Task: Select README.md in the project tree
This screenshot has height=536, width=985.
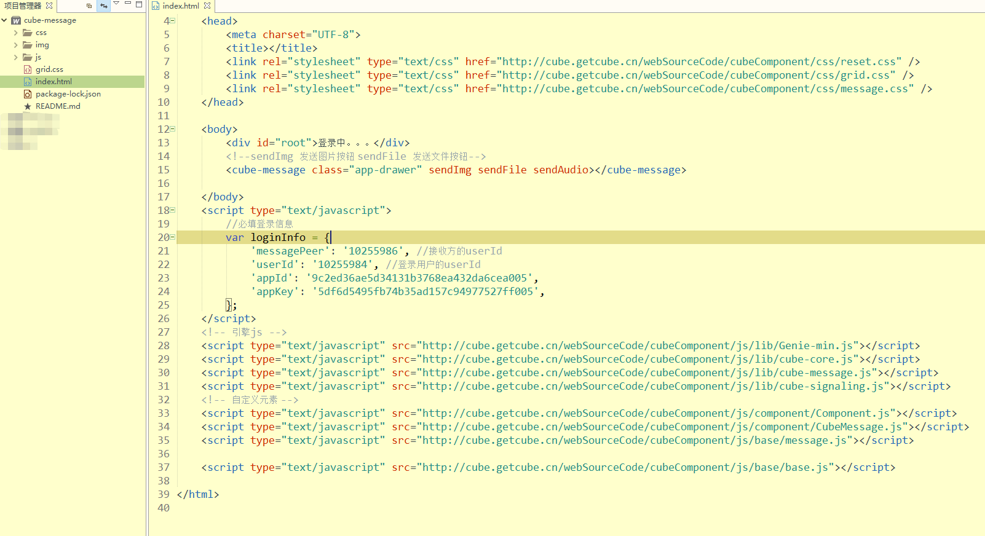Action: pyautogui.click(x=58, y=106)
